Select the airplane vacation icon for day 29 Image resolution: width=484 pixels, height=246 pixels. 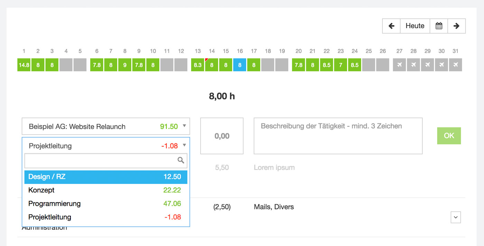[427, 65]
